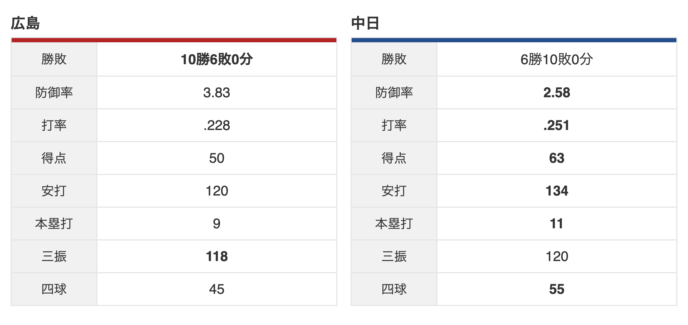Click Chunichi's 本塁打 value 11

(556, 224)
